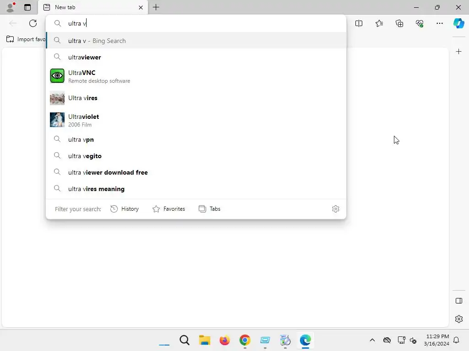The height and width of the screenshot is (351, 469).
Task: Open the Copilot icon
Action: tap(458, 23)
